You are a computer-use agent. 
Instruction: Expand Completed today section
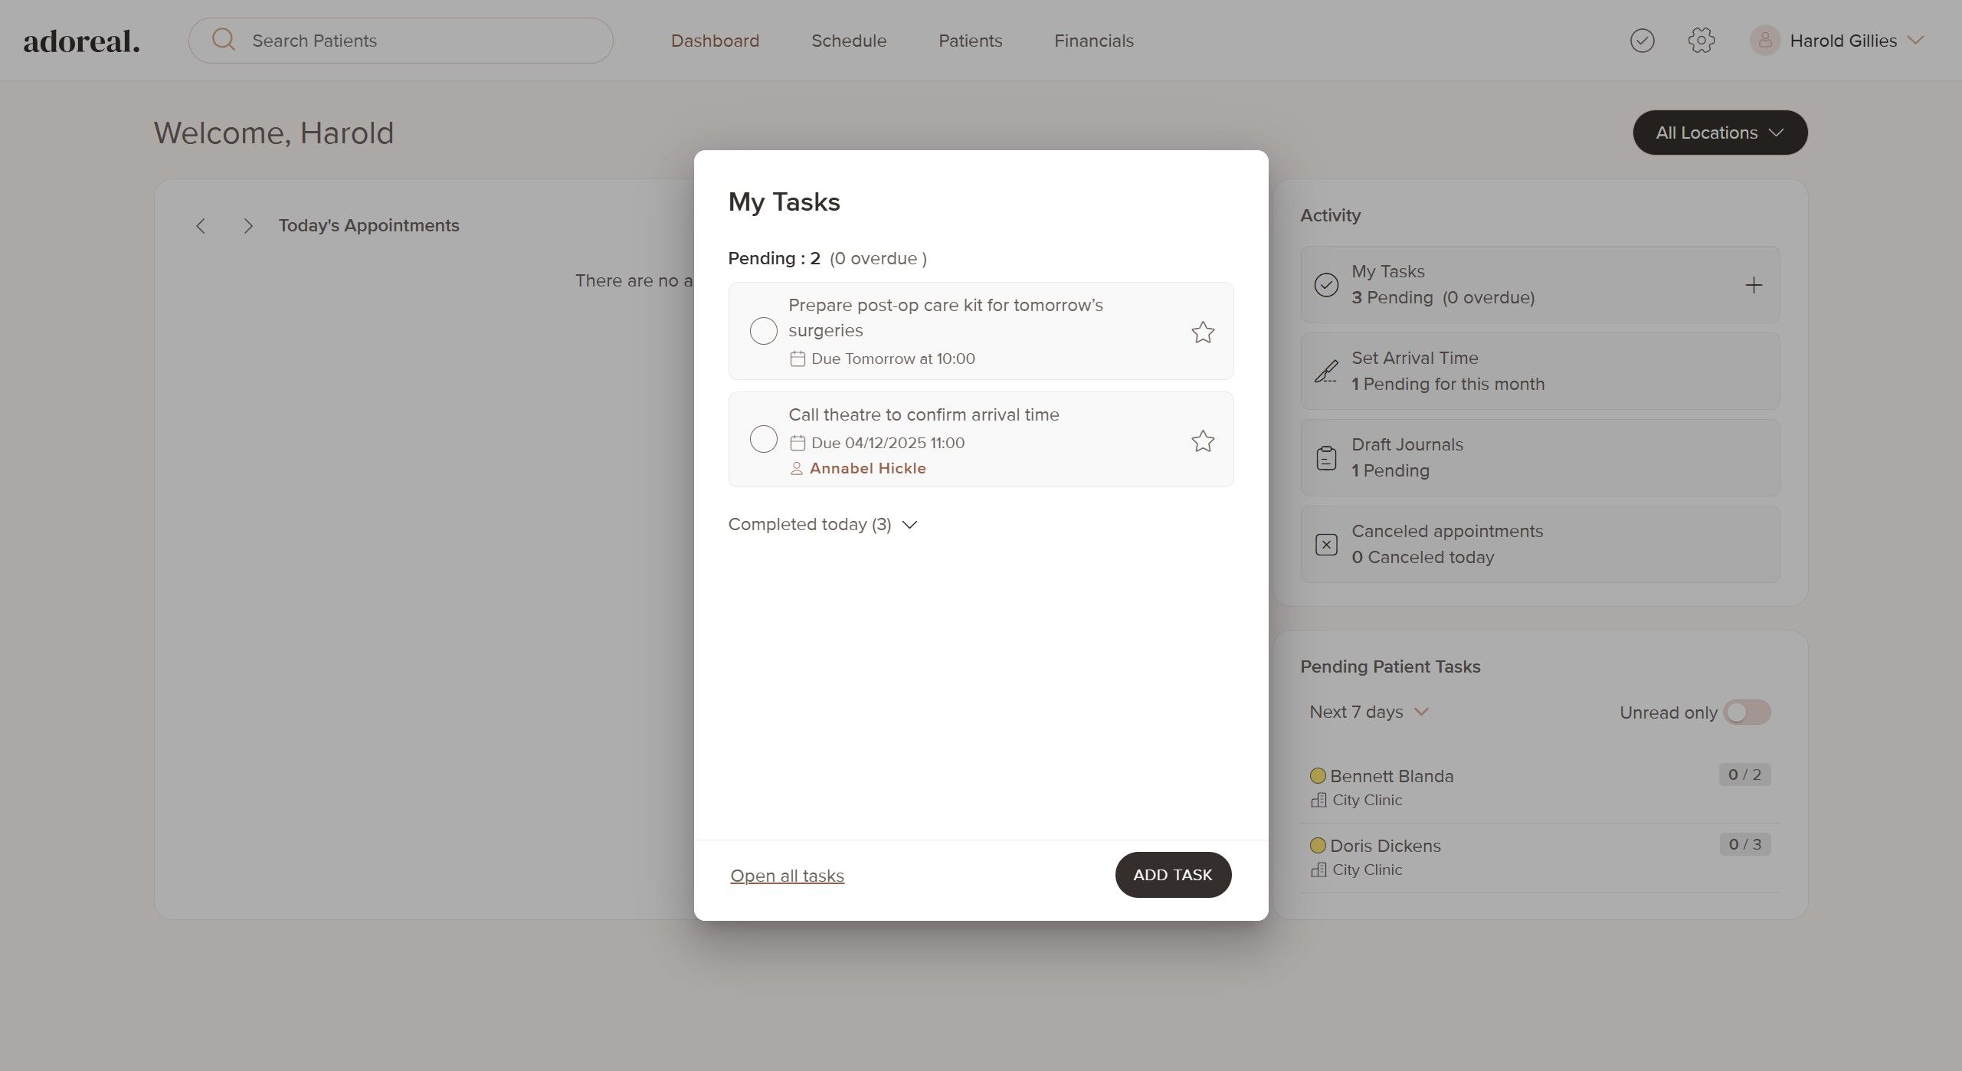click(x=822, y=525)
